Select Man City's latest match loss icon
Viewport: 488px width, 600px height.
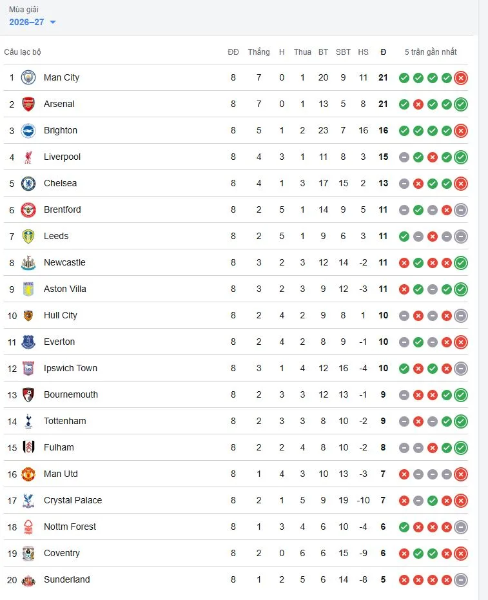pyautogui.click(x=461, y=78)
